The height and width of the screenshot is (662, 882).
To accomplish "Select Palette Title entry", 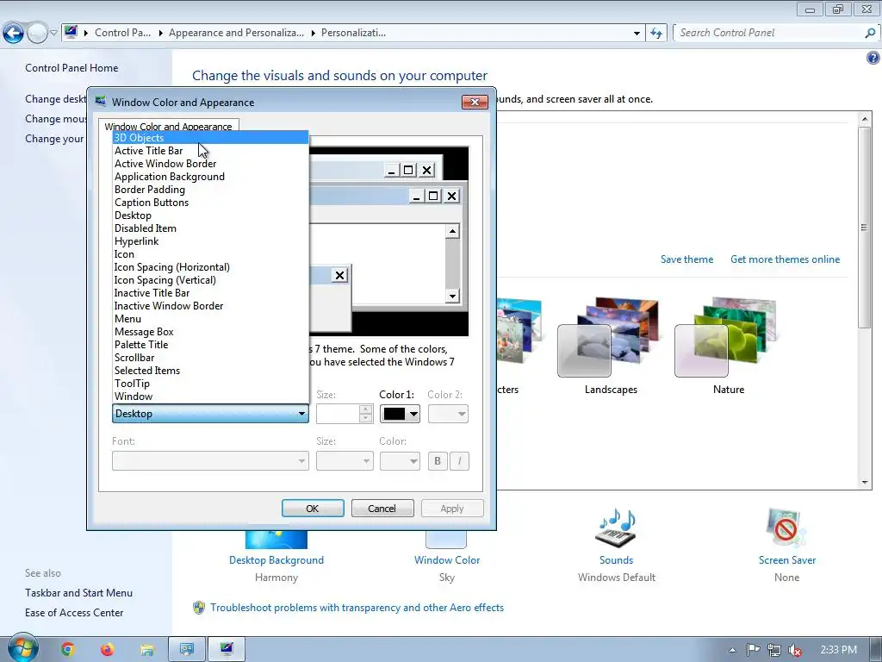I will pos(210,345).
